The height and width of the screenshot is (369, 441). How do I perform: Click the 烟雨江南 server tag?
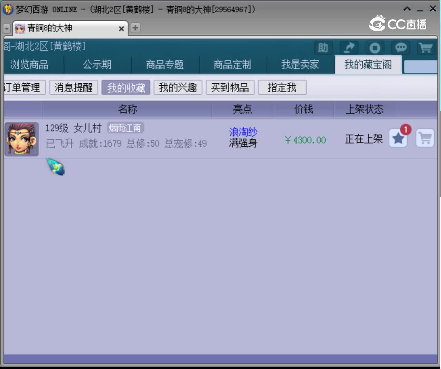tap(125, 128)
